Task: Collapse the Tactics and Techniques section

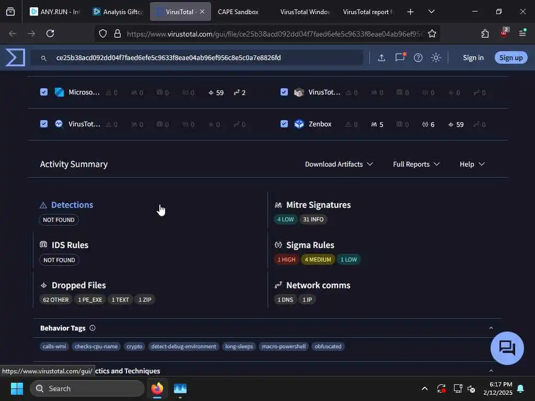Action: point(491,371)
